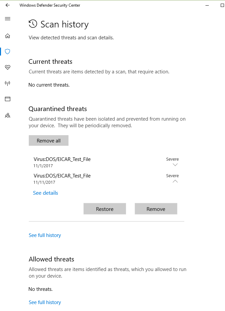Open App & browser control icon
The image size is (225, 311).
coord(8,99)
